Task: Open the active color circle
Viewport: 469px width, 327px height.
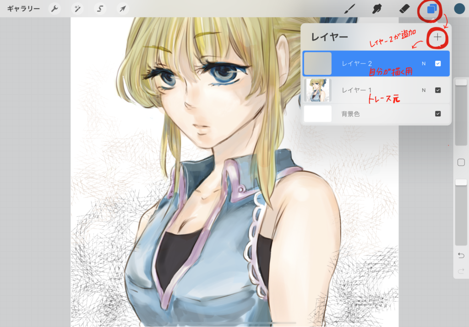Action: [459, 9]
